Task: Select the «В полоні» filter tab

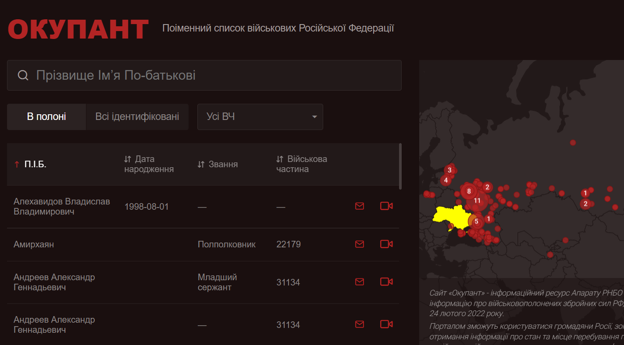Action: pos(46,117)
